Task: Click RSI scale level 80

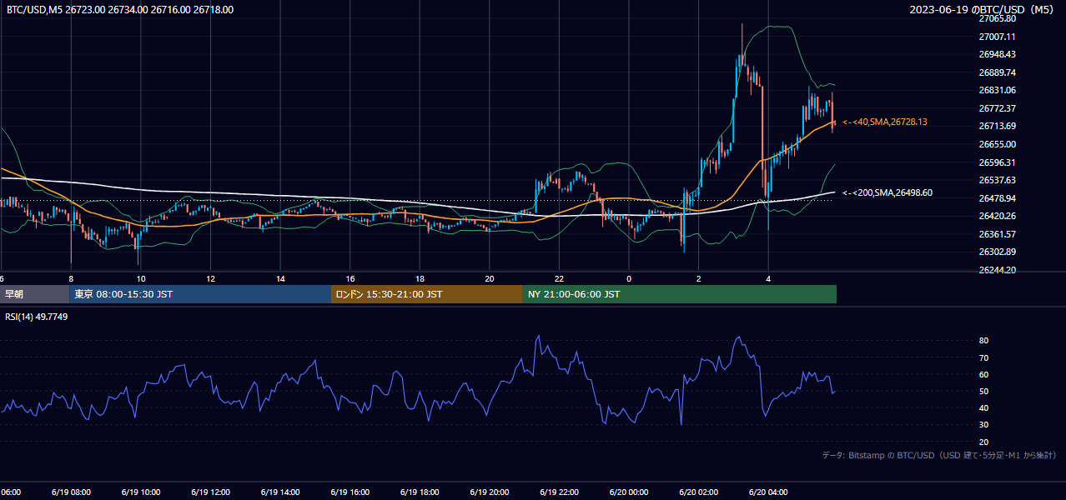Action: tap(983, 341)
